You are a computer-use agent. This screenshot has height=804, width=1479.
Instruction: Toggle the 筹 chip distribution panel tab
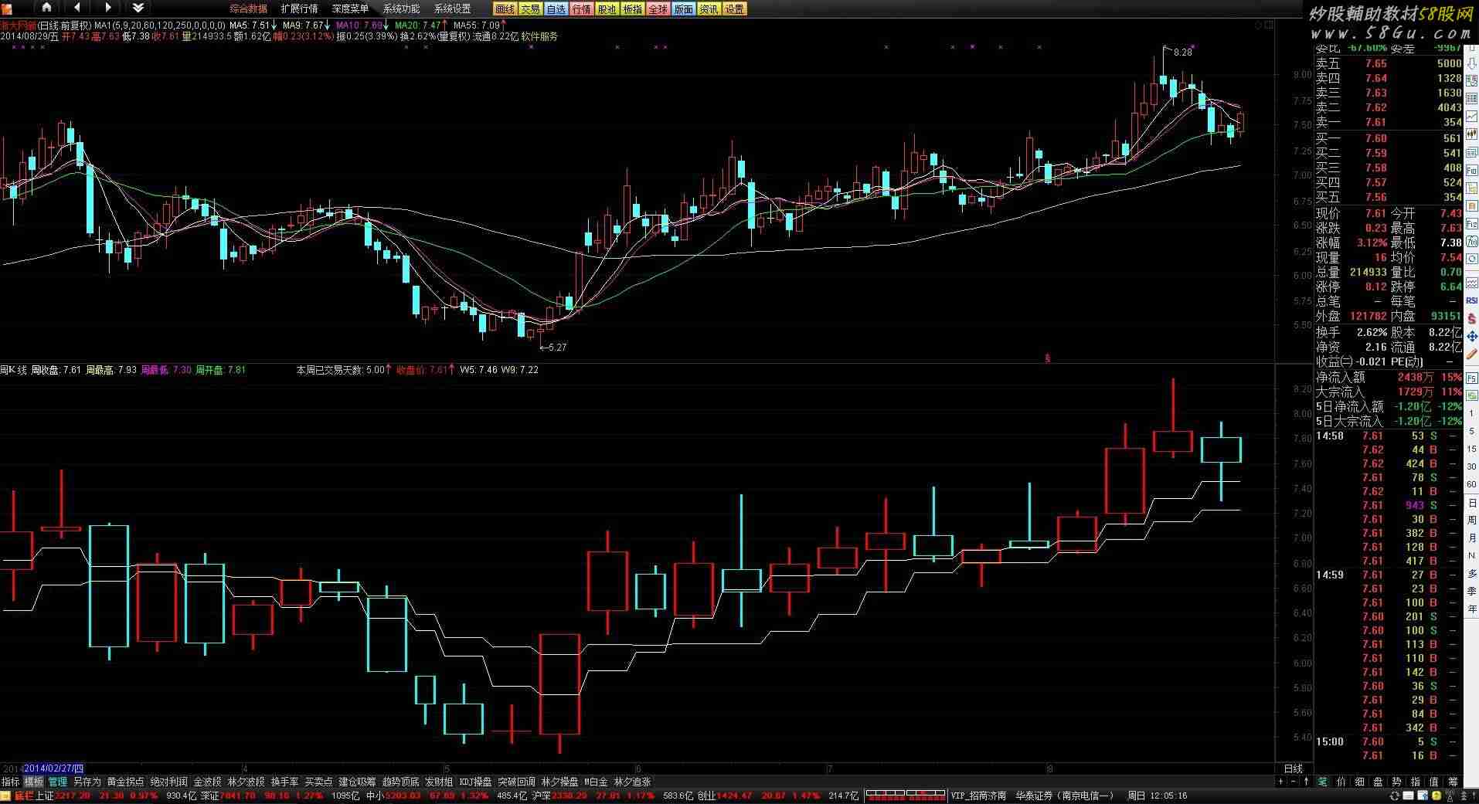pos(1453,782)
